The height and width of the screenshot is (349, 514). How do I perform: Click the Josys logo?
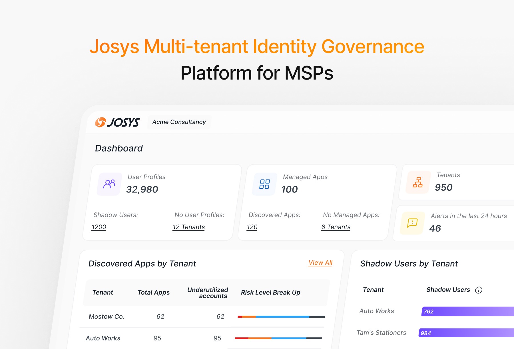click(117, 122)
